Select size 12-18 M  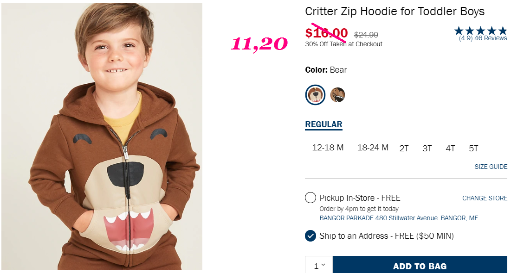click(328, 148)
